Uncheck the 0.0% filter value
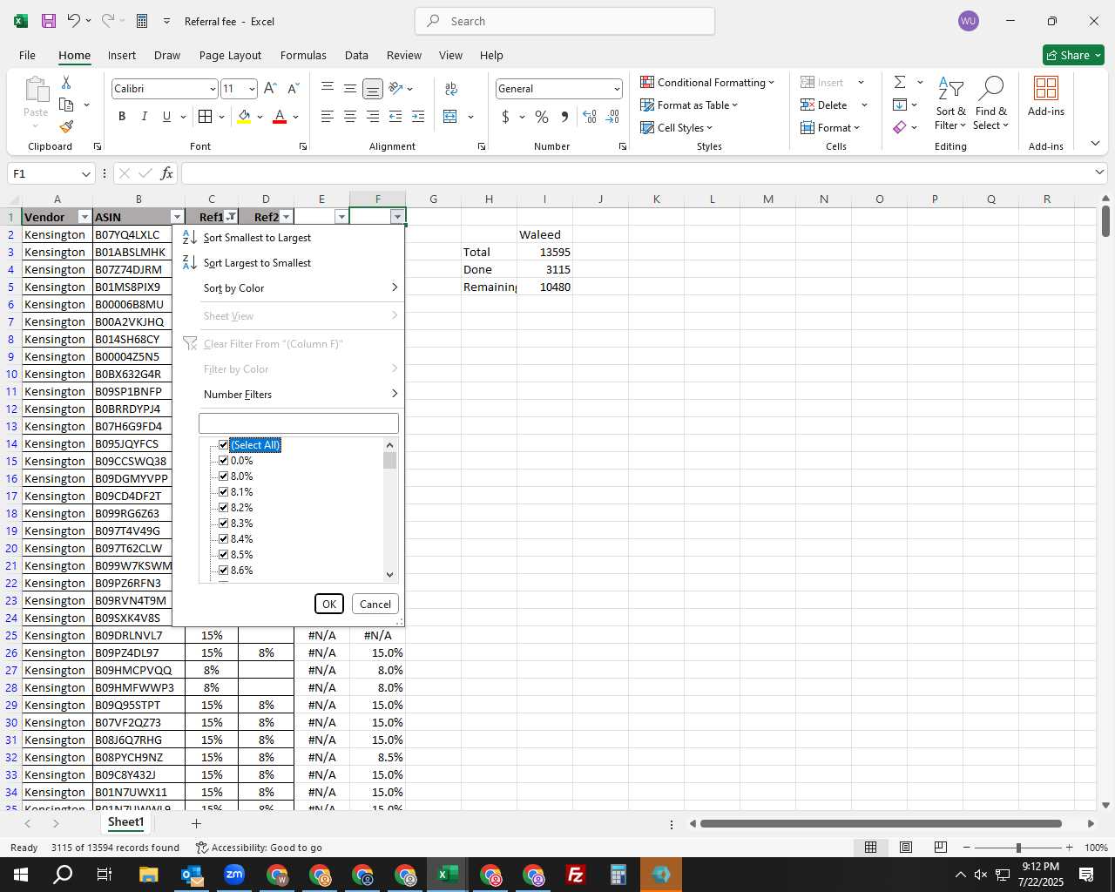The width and height of the screenshot is (1115, 892). click(223, 461)
